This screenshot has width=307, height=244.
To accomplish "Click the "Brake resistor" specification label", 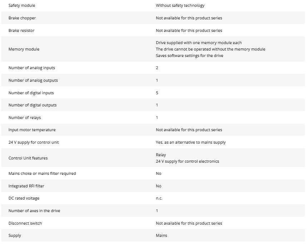I will pos(21,30).
